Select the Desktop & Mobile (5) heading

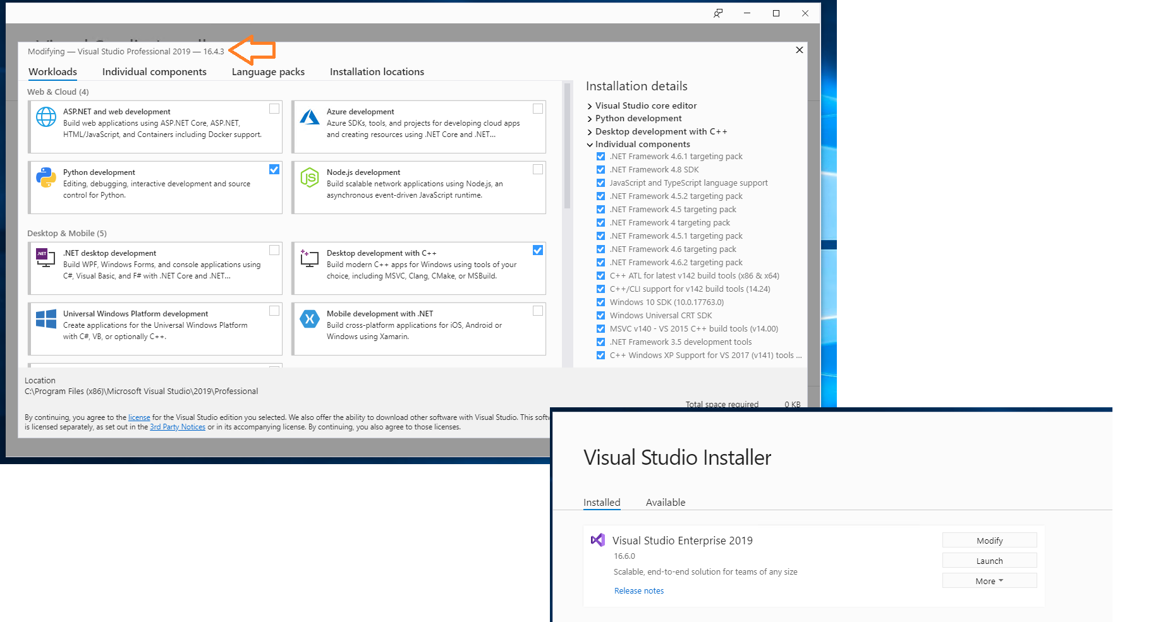tap(67, 234)
